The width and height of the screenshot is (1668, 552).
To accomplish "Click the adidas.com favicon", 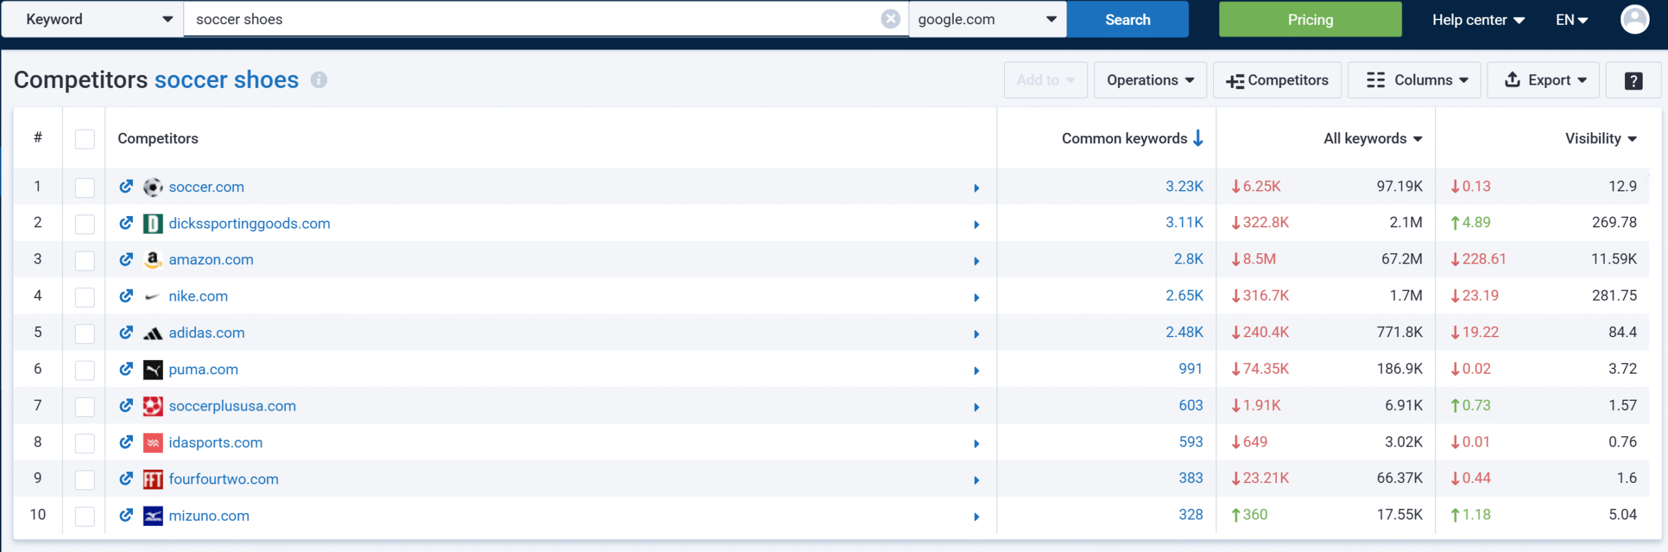I will 152,333.
